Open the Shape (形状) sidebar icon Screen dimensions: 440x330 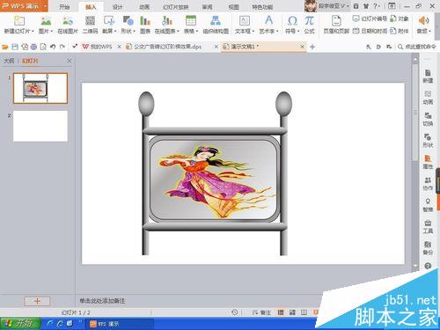(x=428, y=141)
